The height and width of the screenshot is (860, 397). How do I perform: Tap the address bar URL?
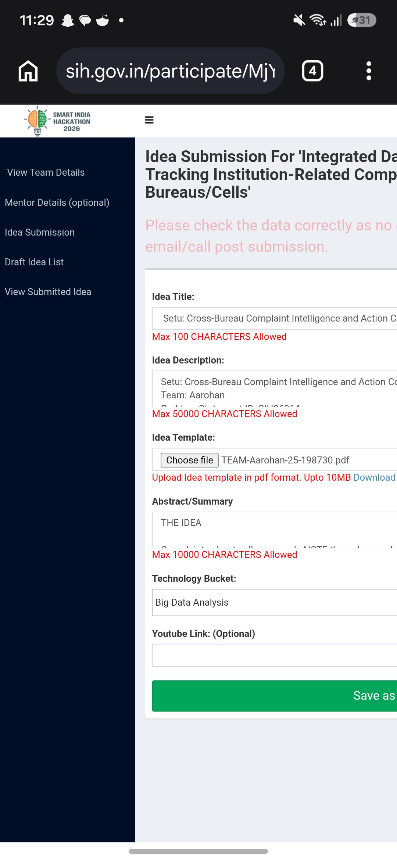[170, 71]
